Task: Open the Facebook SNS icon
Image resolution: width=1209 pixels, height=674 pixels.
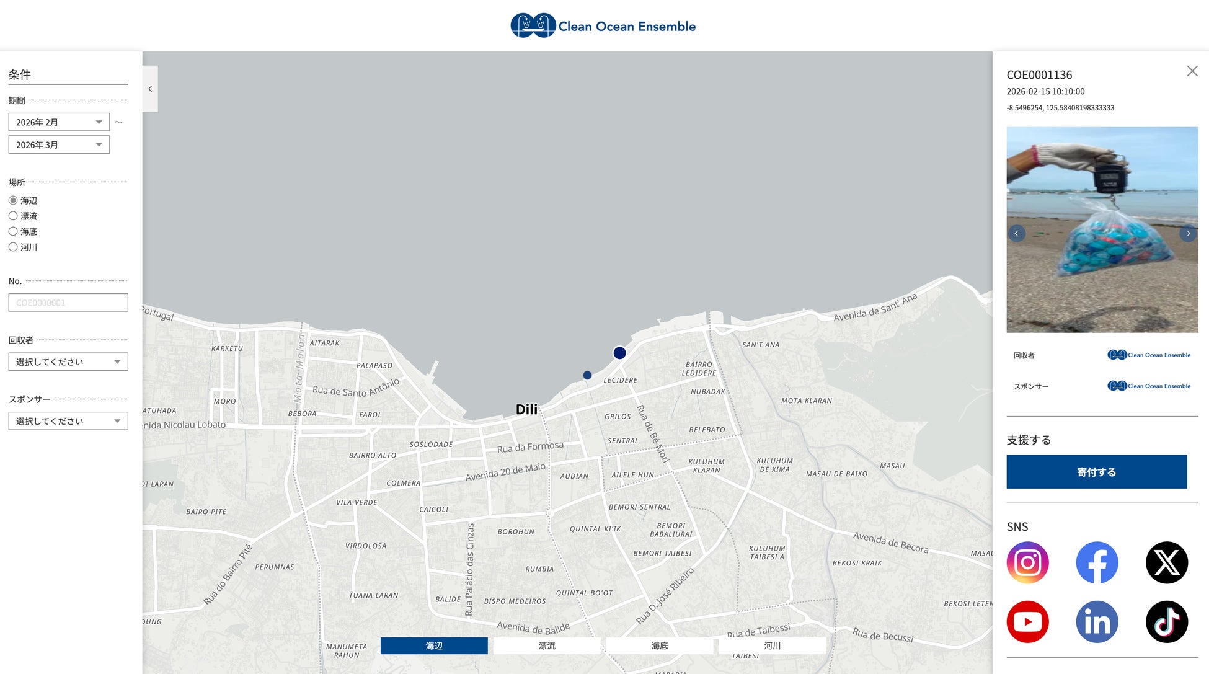Action: [x=1097, y=562]
